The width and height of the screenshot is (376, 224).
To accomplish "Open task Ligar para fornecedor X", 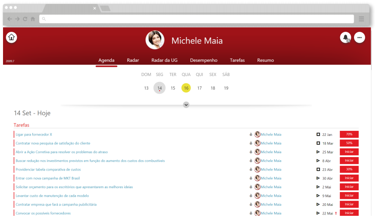I will (34, 135).
